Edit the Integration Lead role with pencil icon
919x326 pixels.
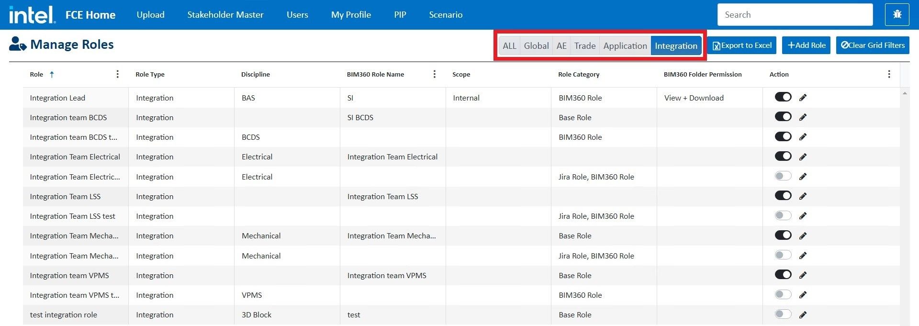pyautogui.click(x=803, y=98)
